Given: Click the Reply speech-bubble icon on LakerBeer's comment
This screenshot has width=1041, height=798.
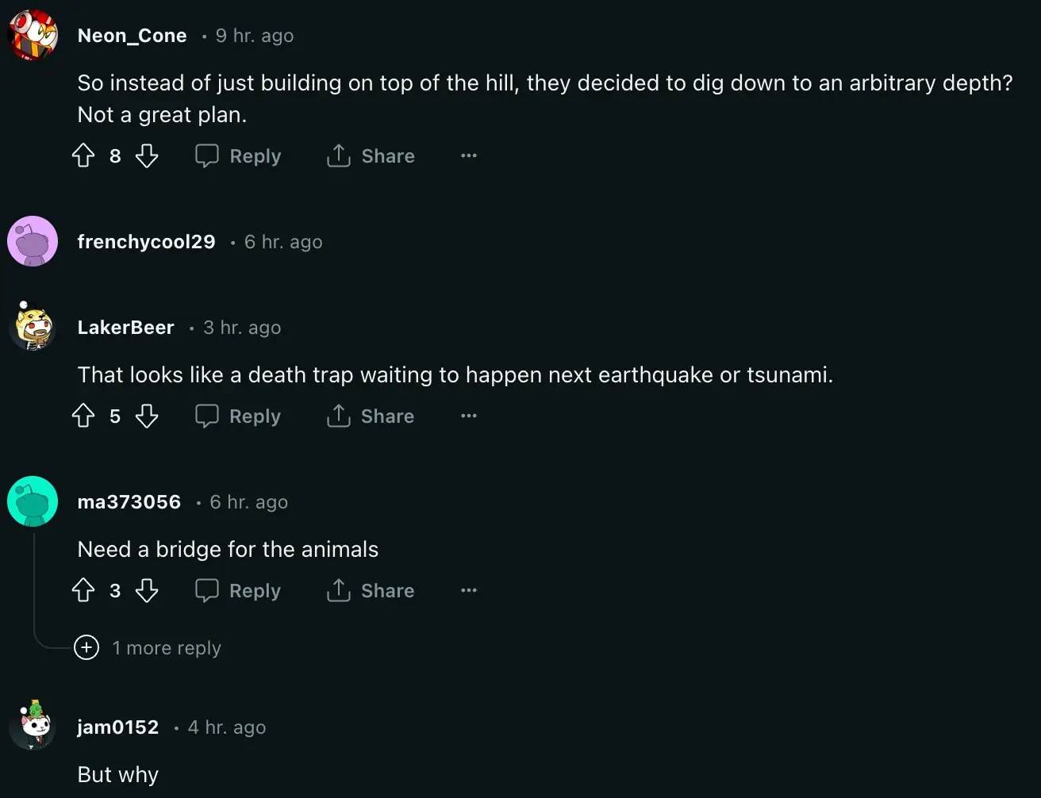Looking at the screenshot, I should (207, 416).
